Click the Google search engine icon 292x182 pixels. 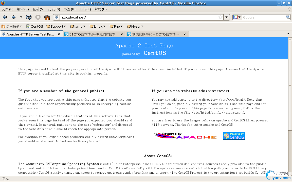click(235, 17)
